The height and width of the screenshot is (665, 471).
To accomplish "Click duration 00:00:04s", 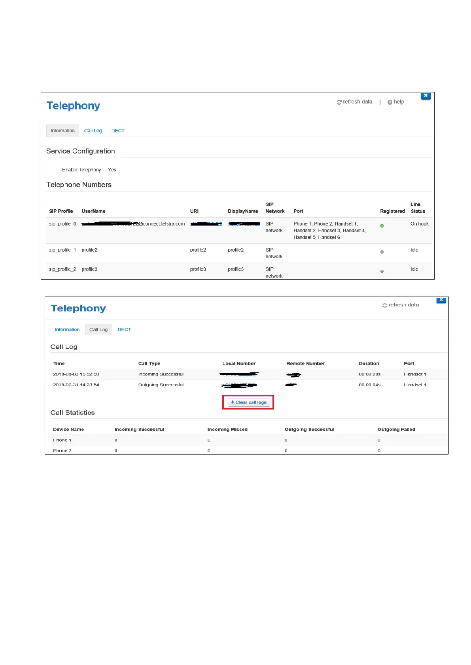I will pos(370,385).
